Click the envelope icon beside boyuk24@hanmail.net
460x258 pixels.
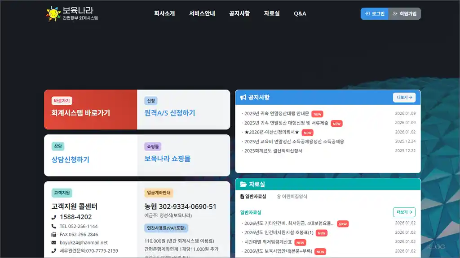pyautogui.click(x=53, y=242)
